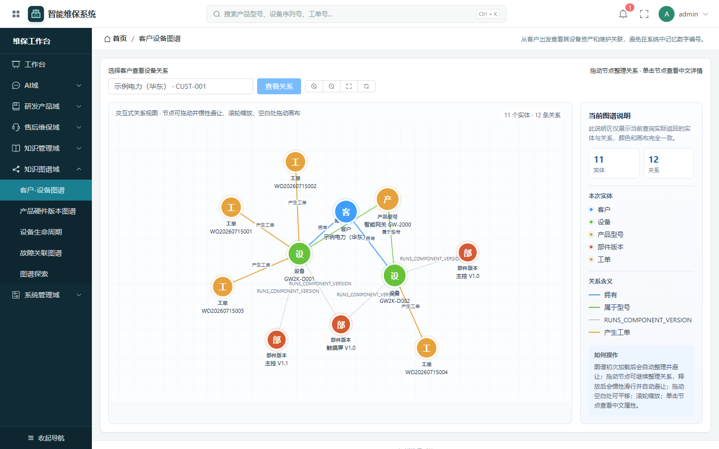Click work order node WO20260715001
The height and width of the screenshot is (449, 719).
click(x=231, y=207)
